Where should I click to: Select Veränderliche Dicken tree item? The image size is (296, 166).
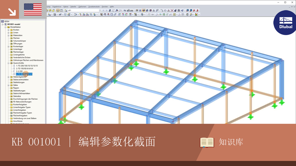click(22, 57)
